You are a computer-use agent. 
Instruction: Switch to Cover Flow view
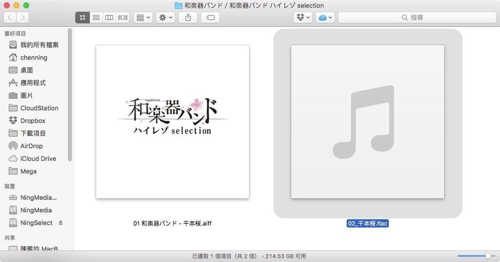[123, 18]
